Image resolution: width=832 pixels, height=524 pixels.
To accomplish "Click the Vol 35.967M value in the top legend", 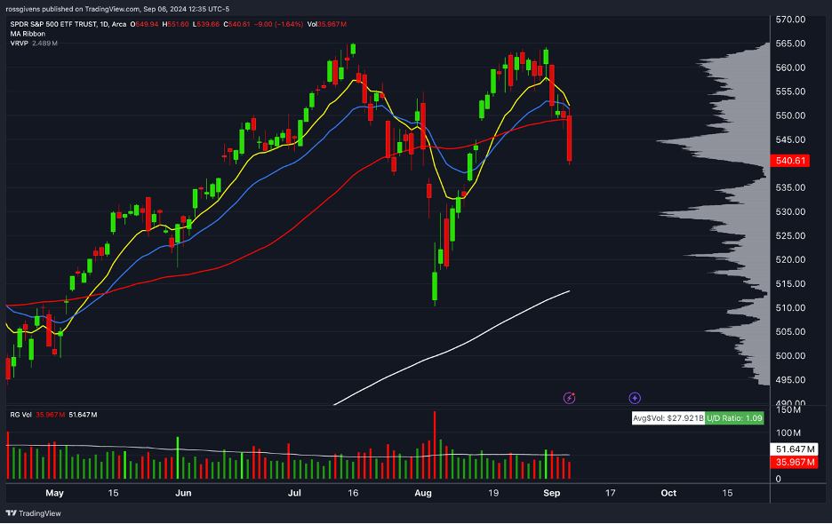I will click(x=327, y=24).
